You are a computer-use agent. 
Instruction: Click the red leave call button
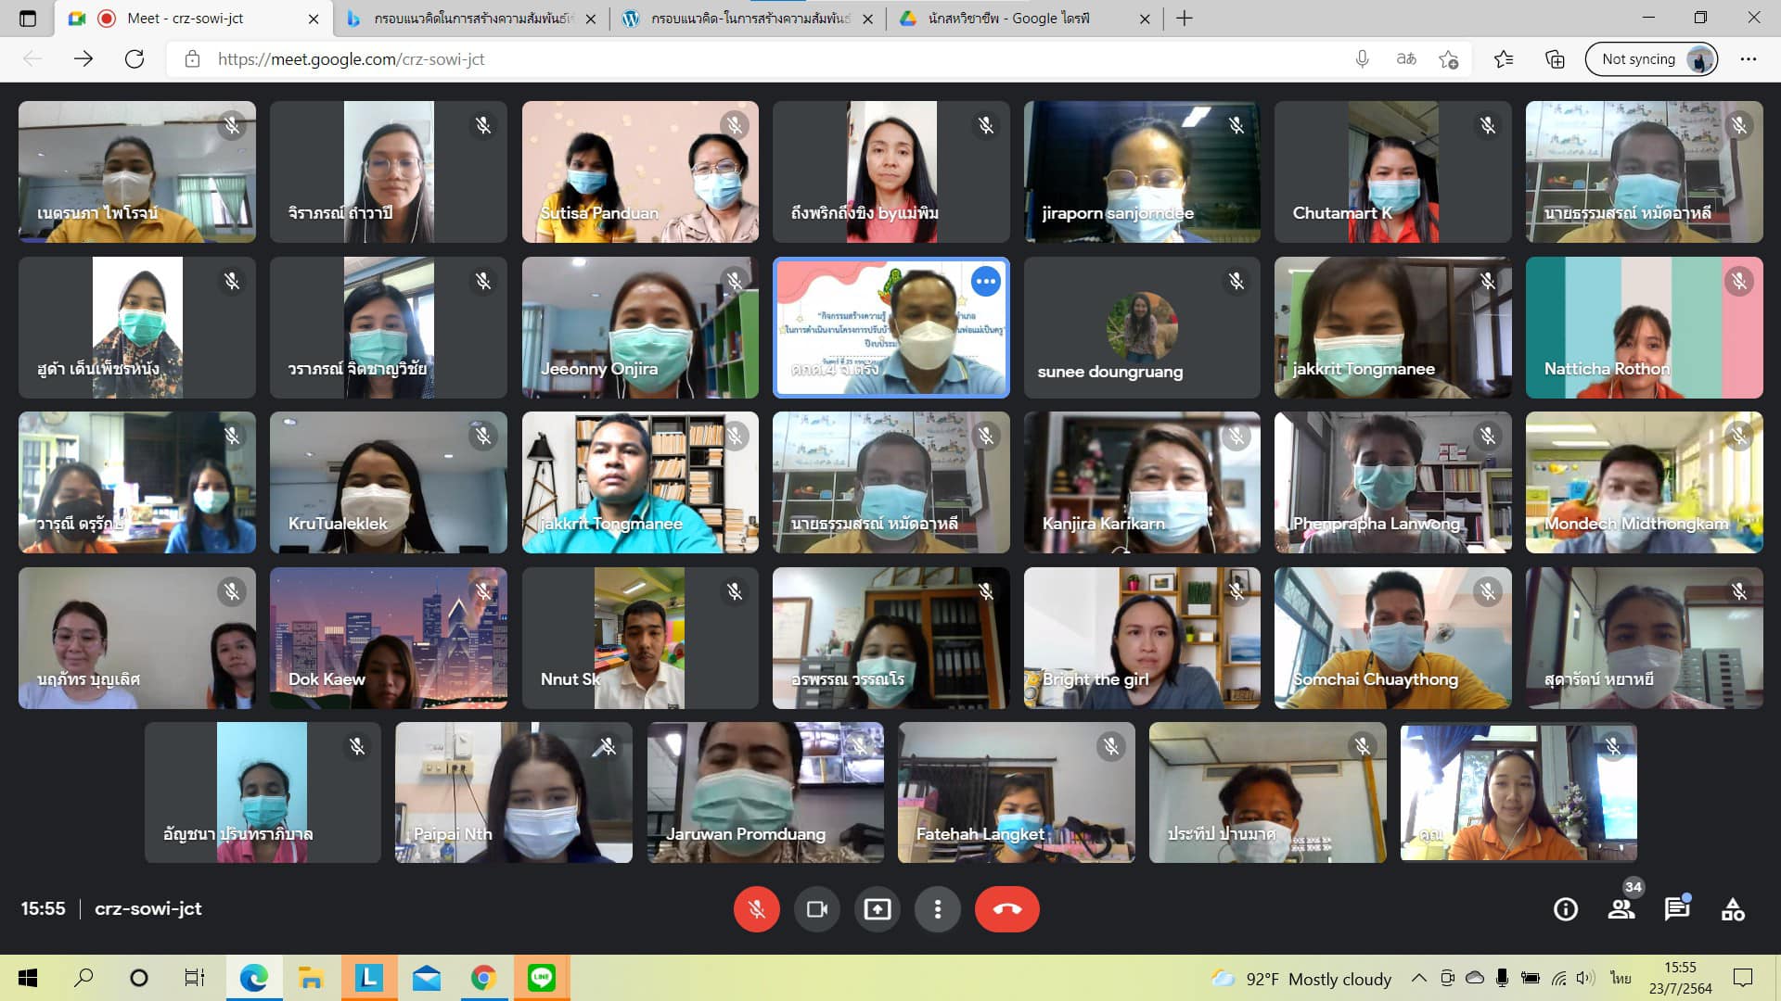[x=1006, y=909]
